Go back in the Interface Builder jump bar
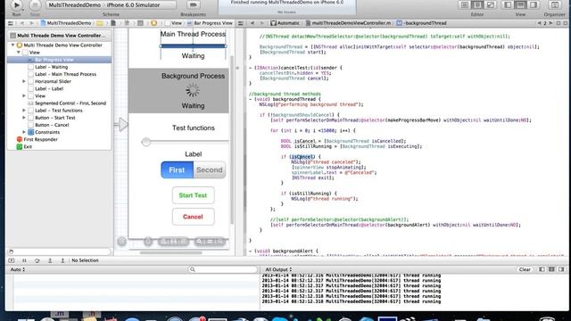Viewport: 571px width, 321px height. pos(21,23)
